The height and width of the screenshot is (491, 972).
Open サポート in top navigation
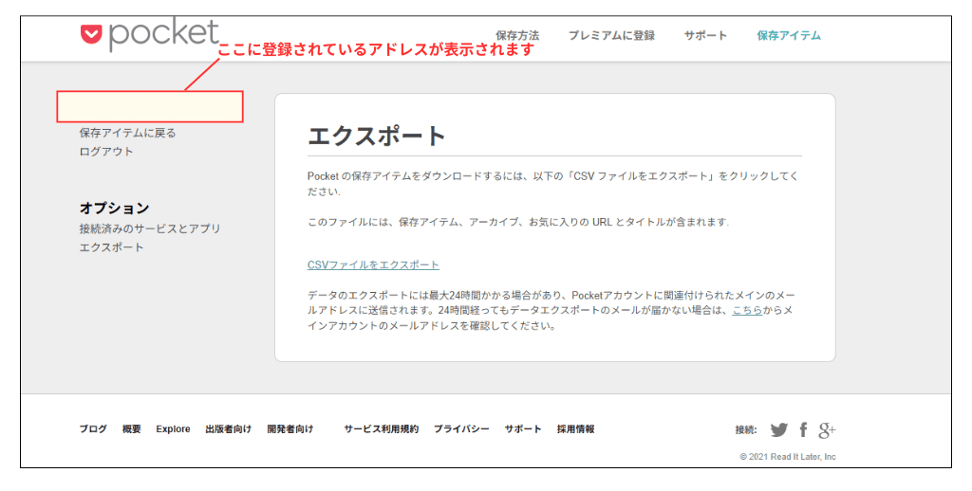coord(705,35)
